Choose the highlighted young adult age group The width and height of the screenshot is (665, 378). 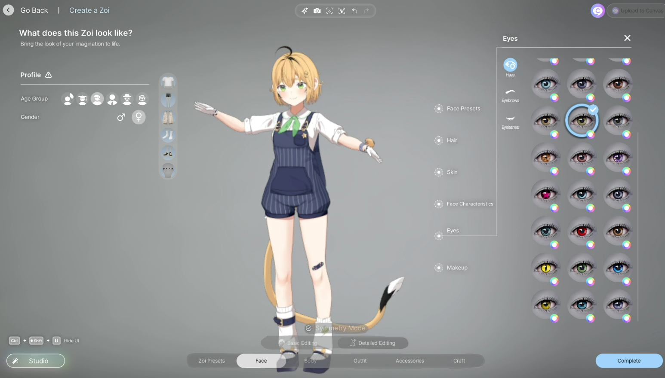(x=97, y=99)
